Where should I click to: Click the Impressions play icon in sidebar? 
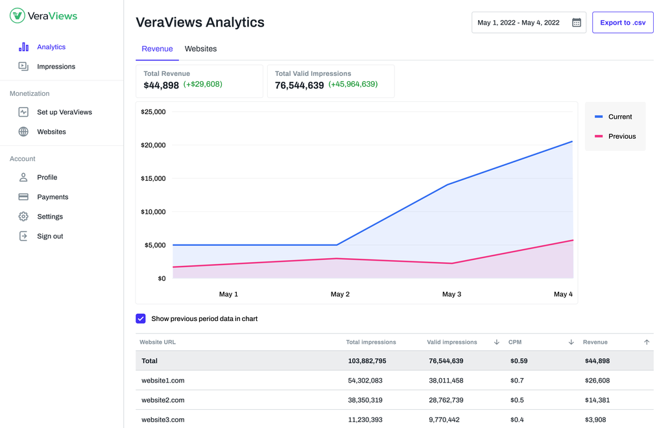pos(23,66)
